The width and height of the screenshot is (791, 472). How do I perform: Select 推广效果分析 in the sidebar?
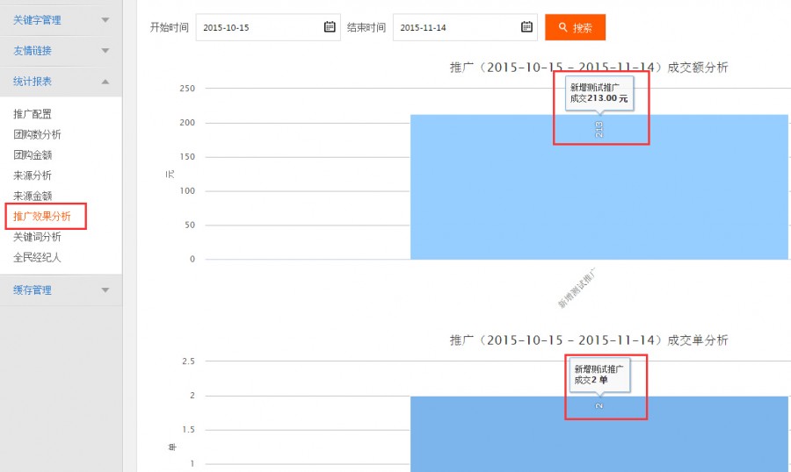(x=42, y=216)
